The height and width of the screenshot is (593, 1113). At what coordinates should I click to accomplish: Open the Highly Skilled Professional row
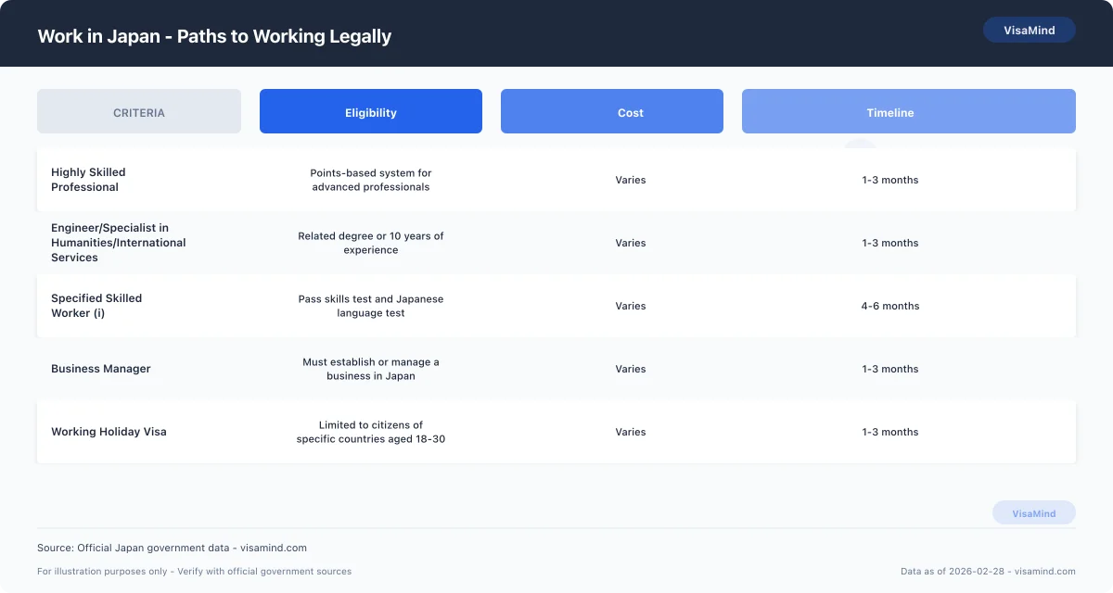point(556,180)
